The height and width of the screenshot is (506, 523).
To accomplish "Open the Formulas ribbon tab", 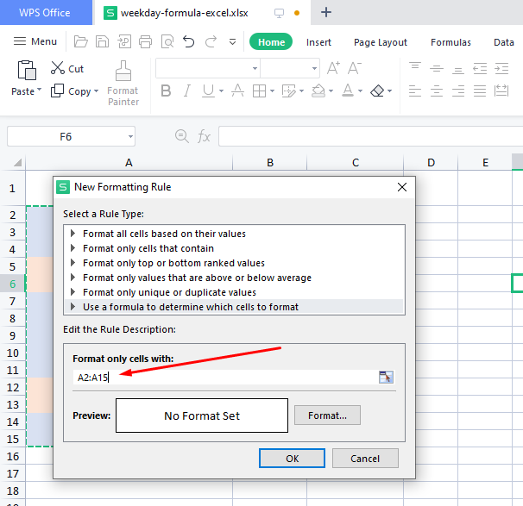I will (451, 42).
